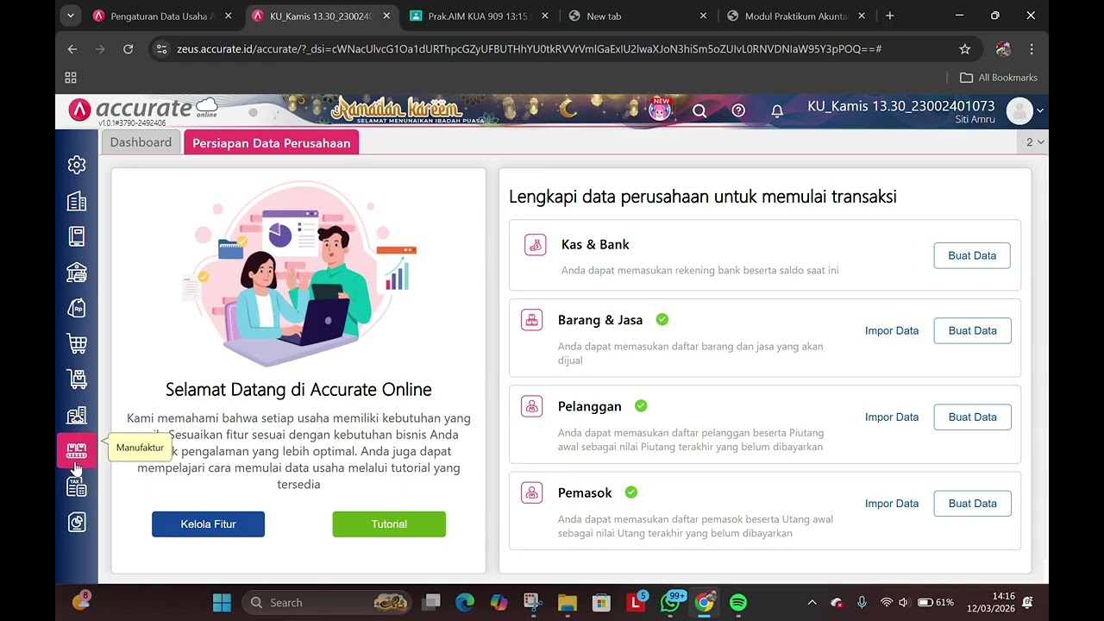Open the Chrome tab search dropdown
Screen dimensions: 1104x621
[x=71, y=16]
